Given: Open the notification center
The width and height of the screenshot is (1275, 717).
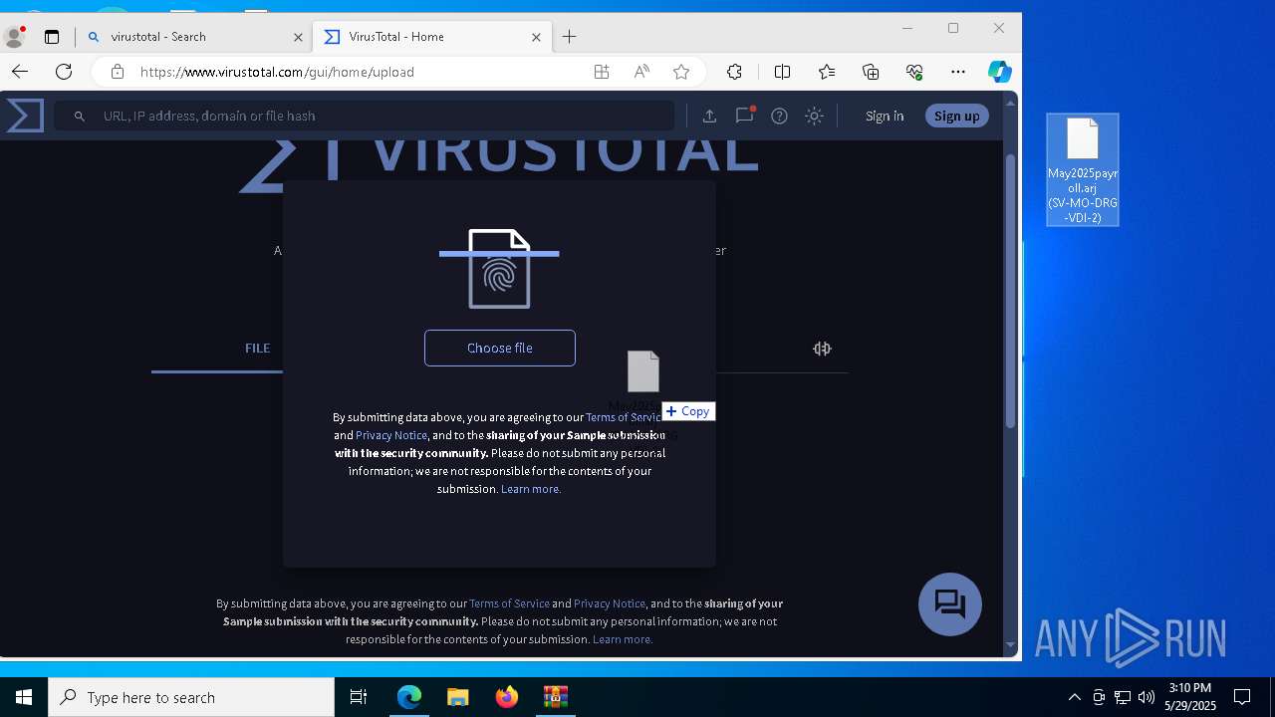Looking at the screenshot, I should coord(1242,697).
